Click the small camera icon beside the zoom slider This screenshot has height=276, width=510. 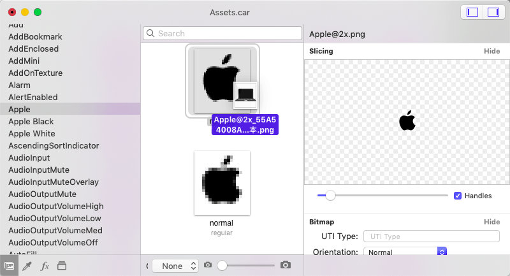(208, 265)
